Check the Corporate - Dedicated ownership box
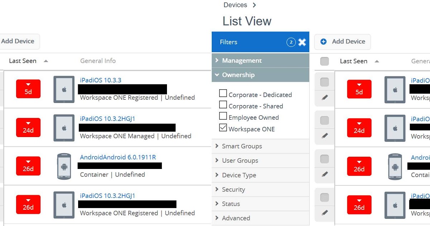The height and width of the screenshot is (226, 430). 223,94
